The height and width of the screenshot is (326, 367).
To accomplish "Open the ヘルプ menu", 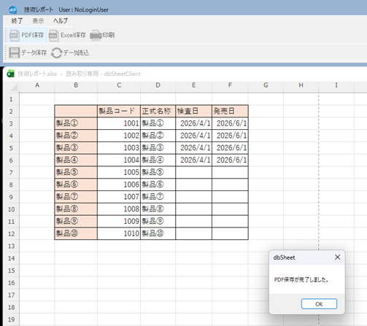I will (x=61, y=21).
